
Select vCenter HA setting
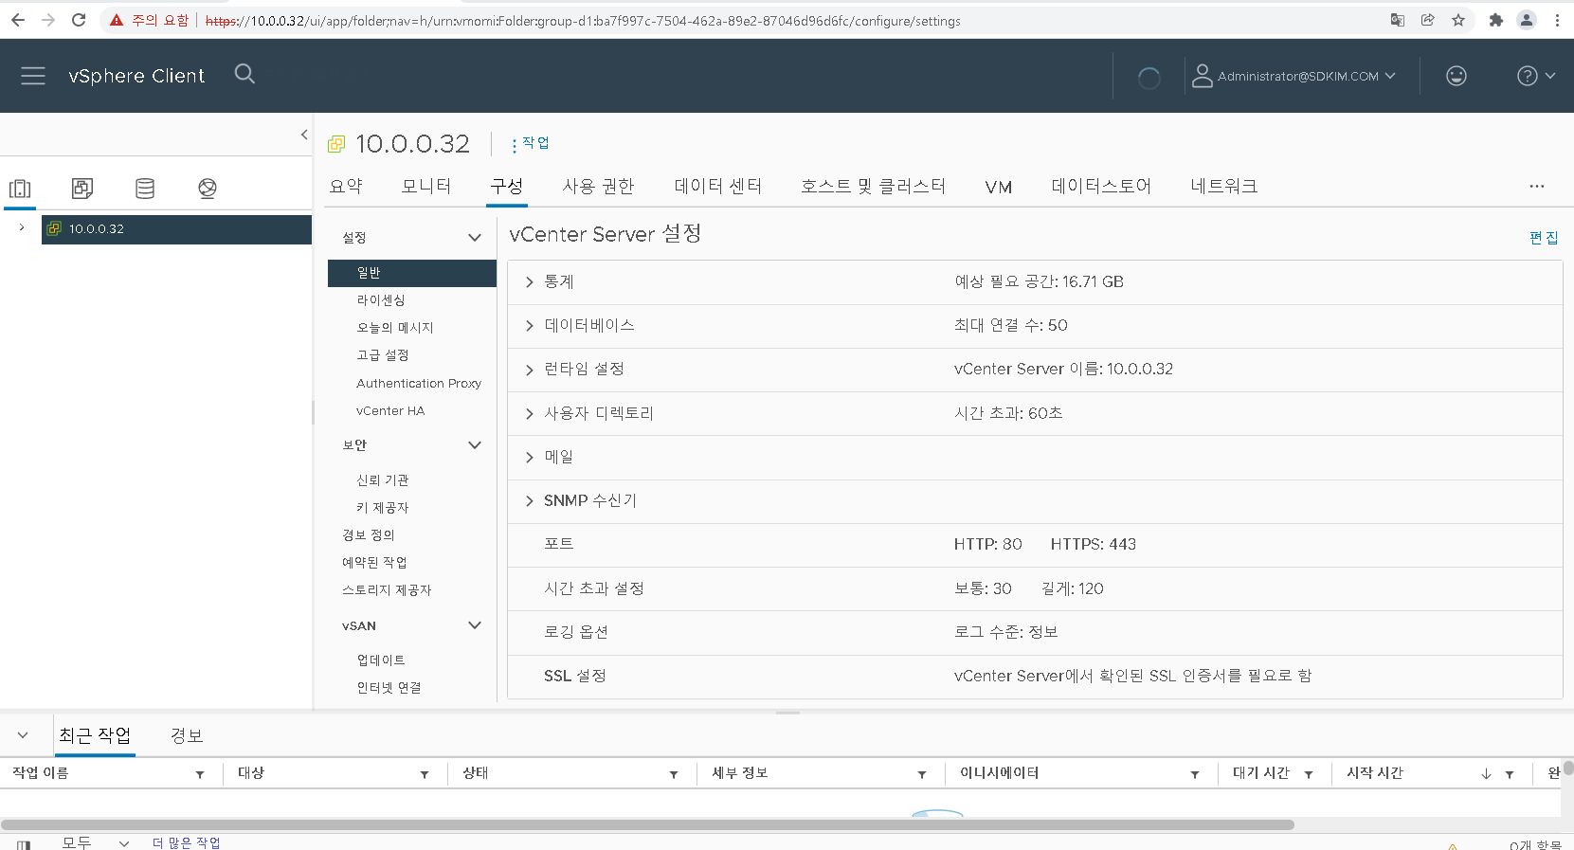point(390,410)
